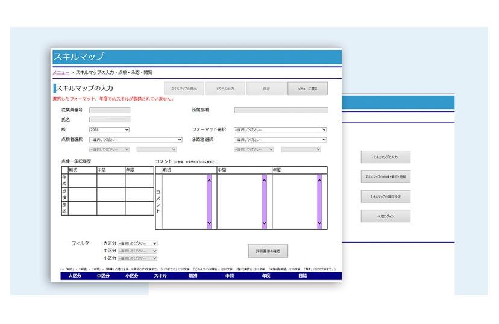Expand the フォーマット選択 dropdown

tap(280, 129)
